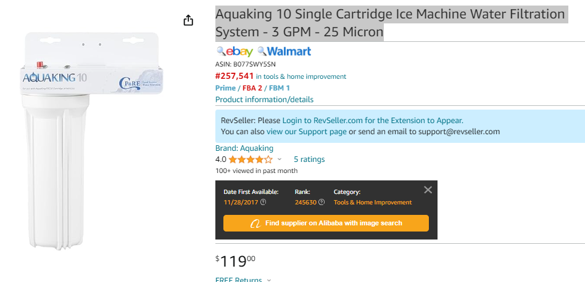Click the in tools & home improvement rank link

pos(301,76)
